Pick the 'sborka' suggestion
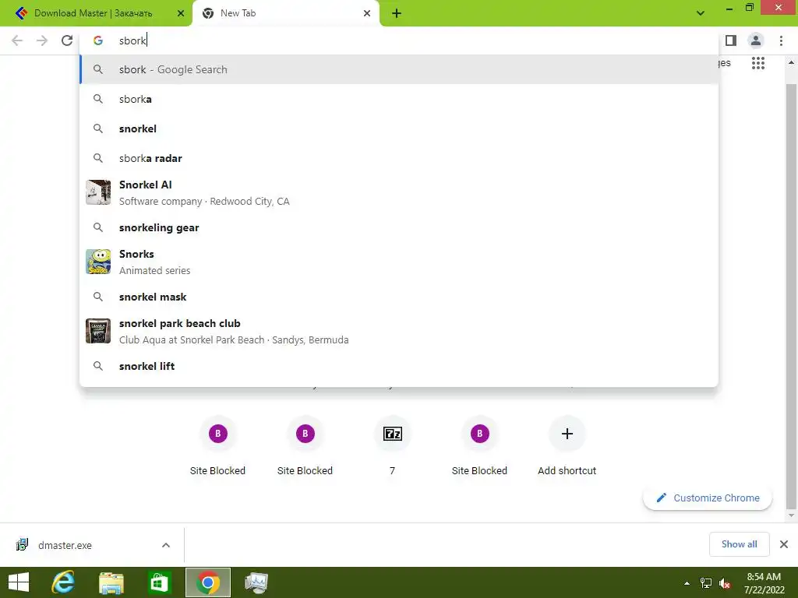 (x=399, y=99)
